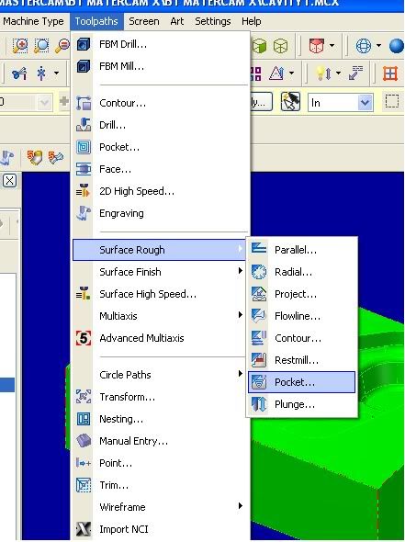Close the left panel X box
The width and height of the screenshot is (405, 542).
tap(10, 180)
